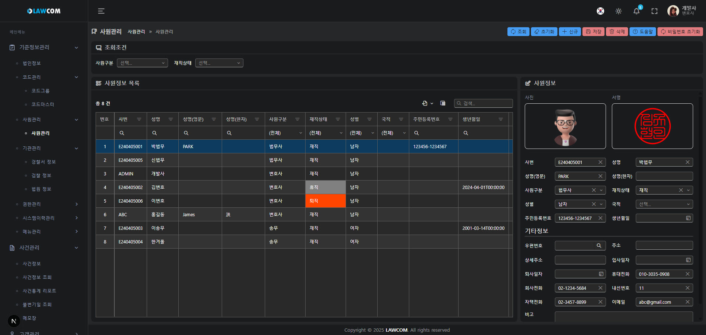706x335 pixels.
Task: Select 코드마스터 in the sidebar menu
Action: [43, 104]
